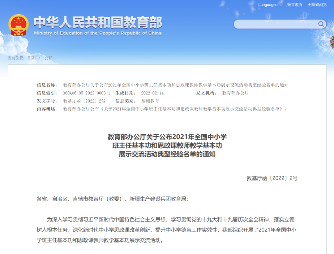Viewport: 334px width, 254px height.
Task: Open the 微言教育 link
Action: (295, 5)
